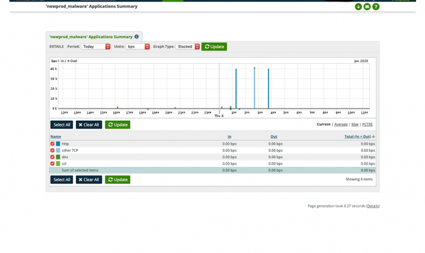The height and width of the screenshot is (253, 425).
Task: Click the 'Thu 4' date label under graph
Action: pyautogui.click(x=219, y=116)
